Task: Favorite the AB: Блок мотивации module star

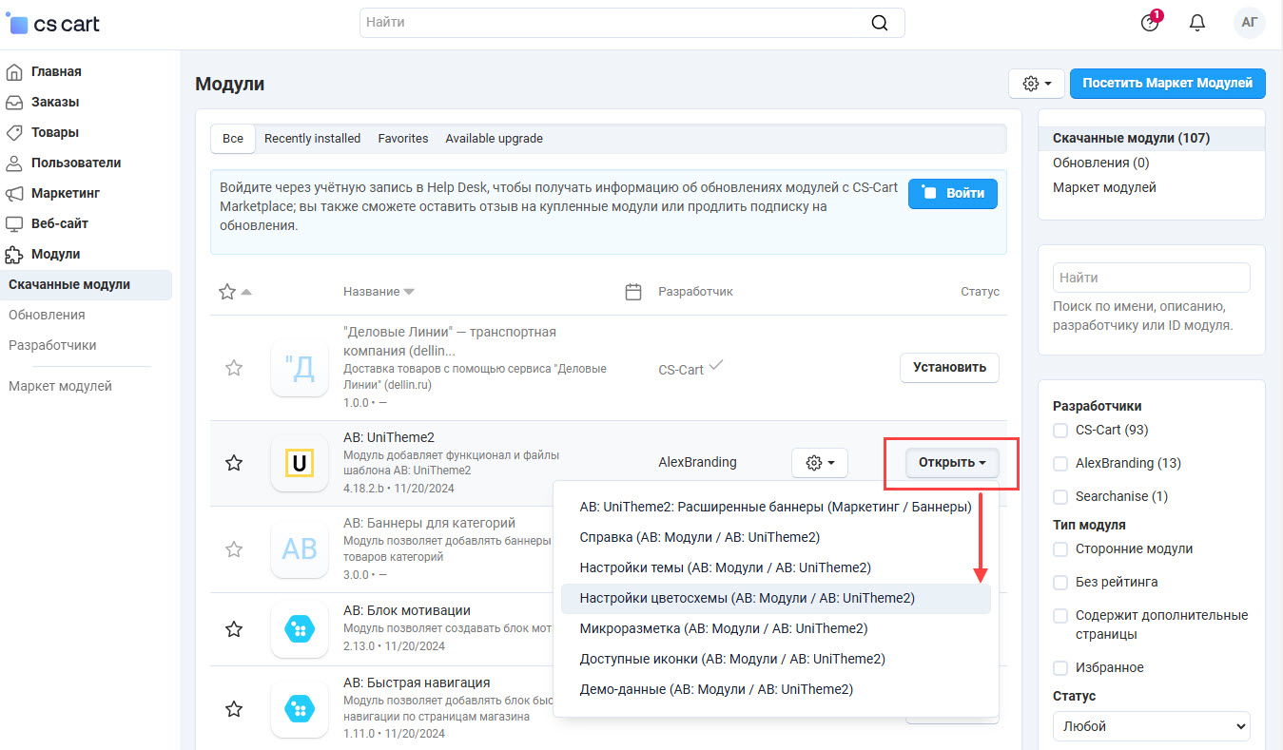Action: click(233, 629)
